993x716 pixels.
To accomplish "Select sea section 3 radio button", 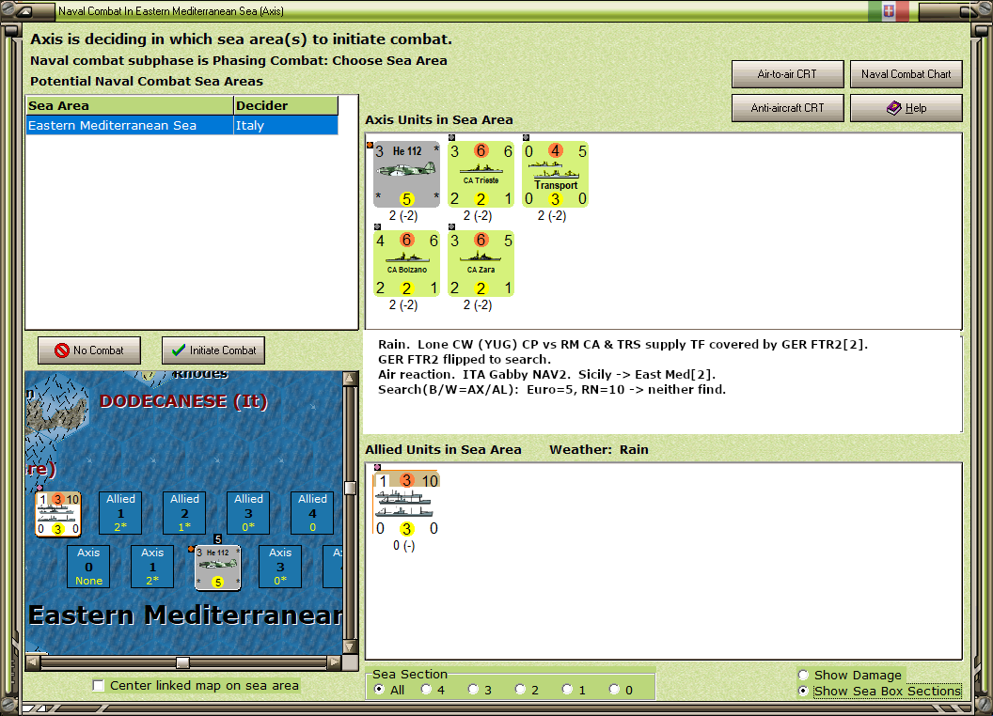I will (473, 690).
